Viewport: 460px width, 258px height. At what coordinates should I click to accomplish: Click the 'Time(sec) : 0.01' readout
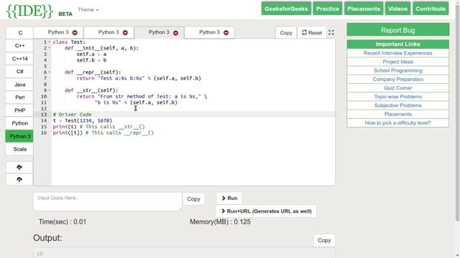coord(63,221)
